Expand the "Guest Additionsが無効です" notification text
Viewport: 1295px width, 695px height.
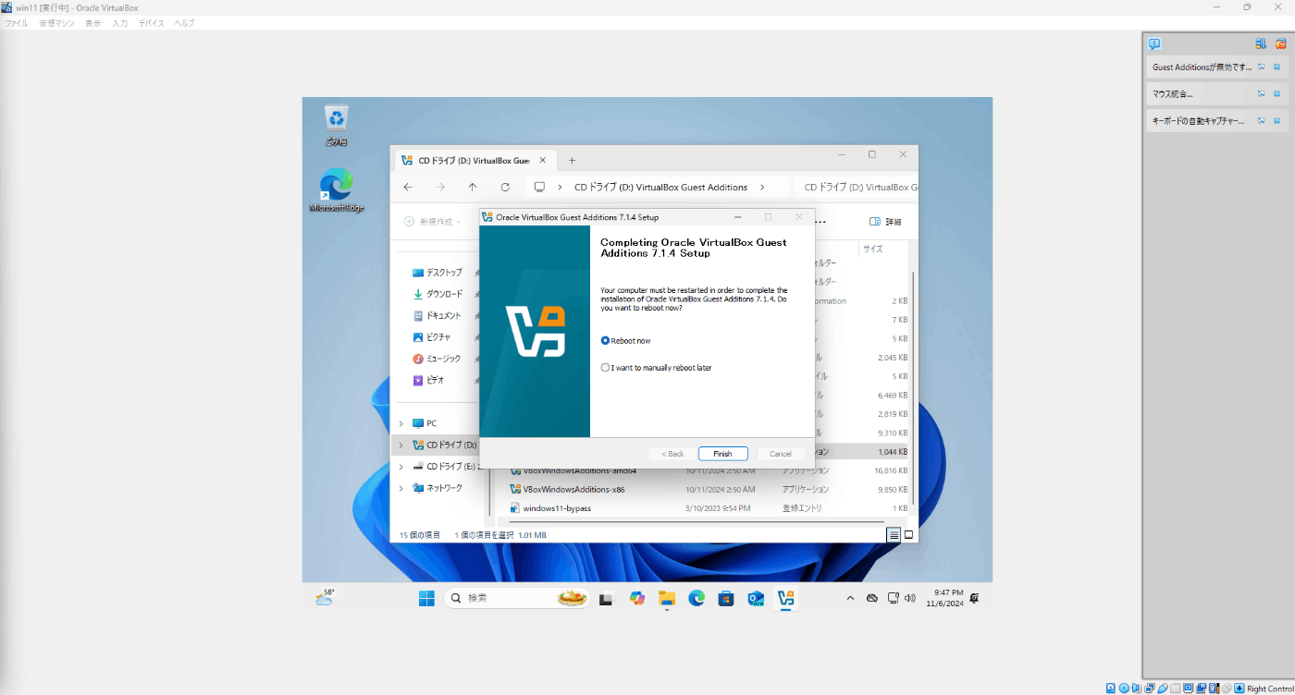pyautogui.click(x=1202, y=67)
